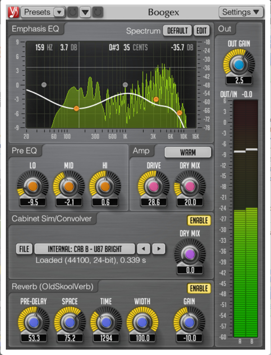Toggle Cabinet Sim/Convolver ENABLE
The height and width of the screenshot is (355, 271).
click(199, 221)
